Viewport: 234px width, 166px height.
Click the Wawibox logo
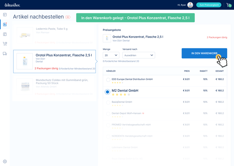13,5
